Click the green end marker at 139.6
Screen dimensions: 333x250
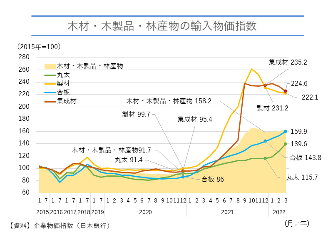coord(286,144)
